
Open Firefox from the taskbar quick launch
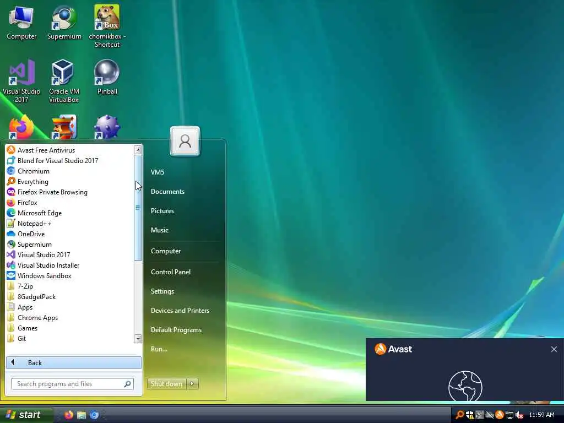(69, 415)
